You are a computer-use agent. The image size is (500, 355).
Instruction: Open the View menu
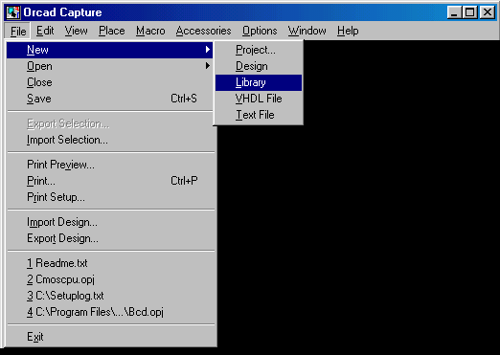coord(76,31)
